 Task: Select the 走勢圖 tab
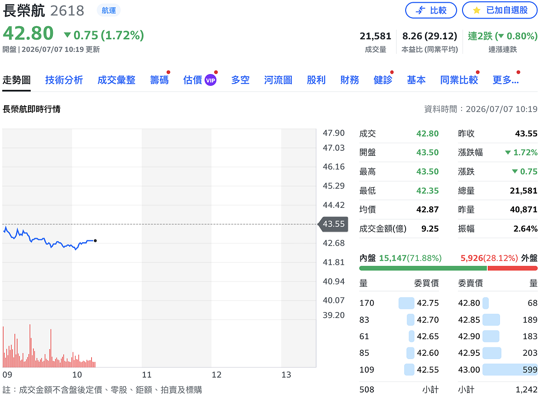(x=17, y=80)
